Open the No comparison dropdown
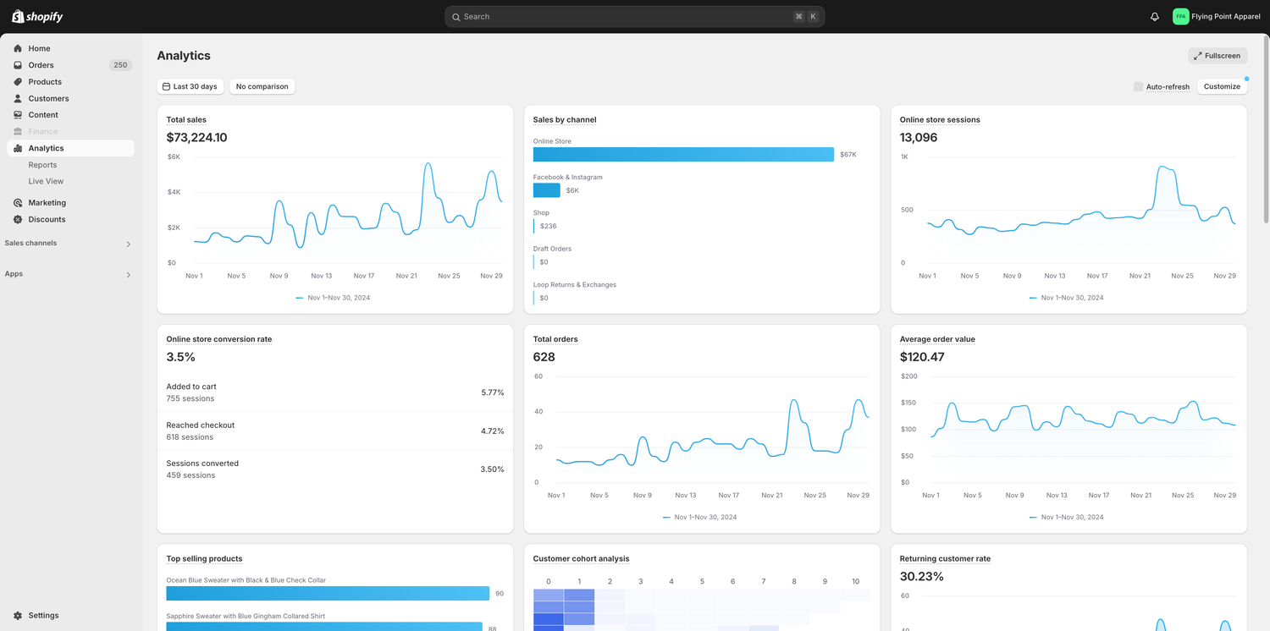Image resolution: width=1270 pixels, height=631 pixels. (262, 86)
